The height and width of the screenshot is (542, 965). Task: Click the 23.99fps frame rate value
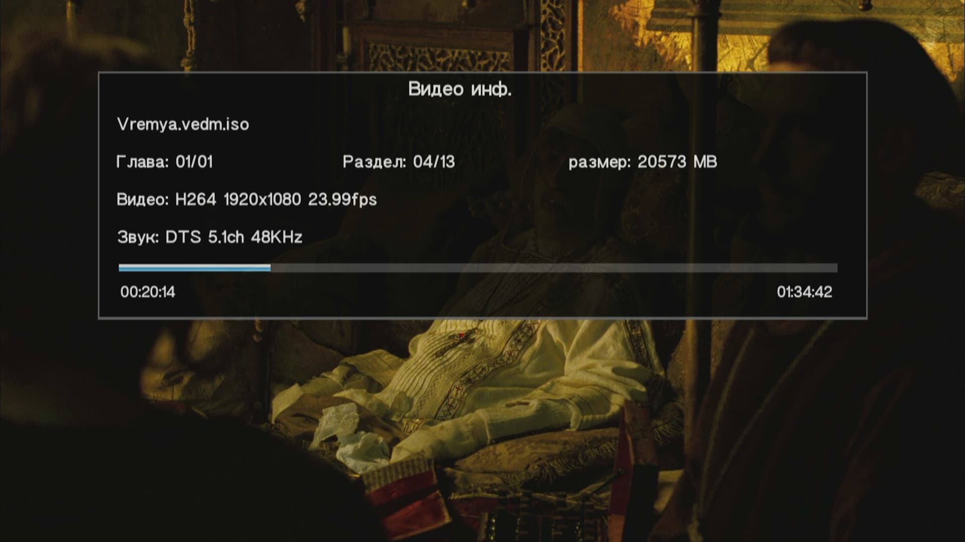[342, 200]
